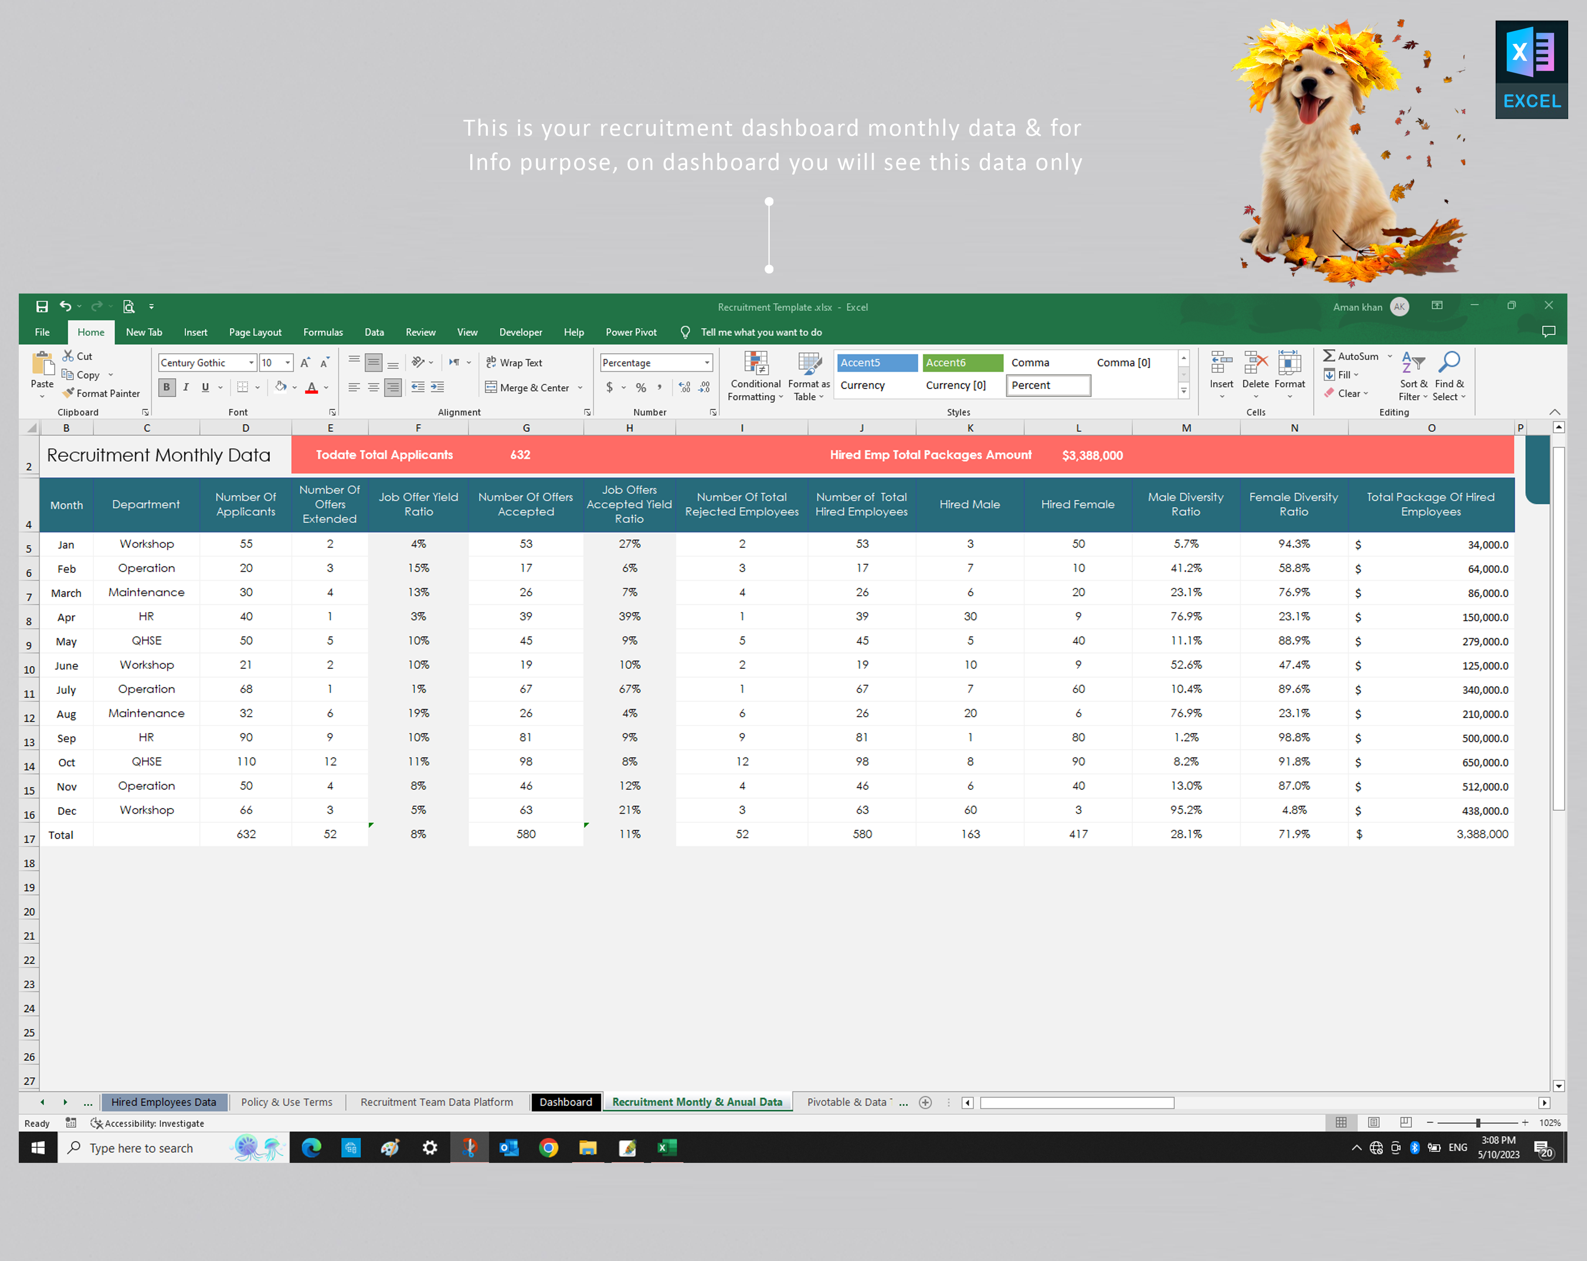Image resolution: width=1587 pixels, height=1261 pixels.
Task: Click the Windows taskbar search box
Action: (174, 1147)
